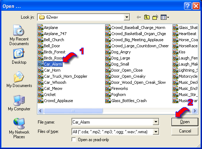Click the horizontal scrollbar right arrow
Viewport: 202px width, 149px height.
tap(195, 111)
